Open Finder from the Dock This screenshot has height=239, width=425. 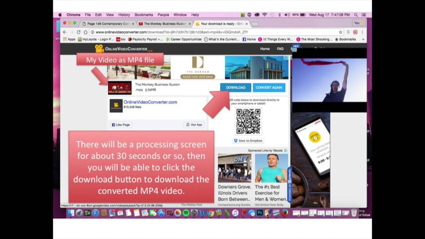[x=71, y=213]
